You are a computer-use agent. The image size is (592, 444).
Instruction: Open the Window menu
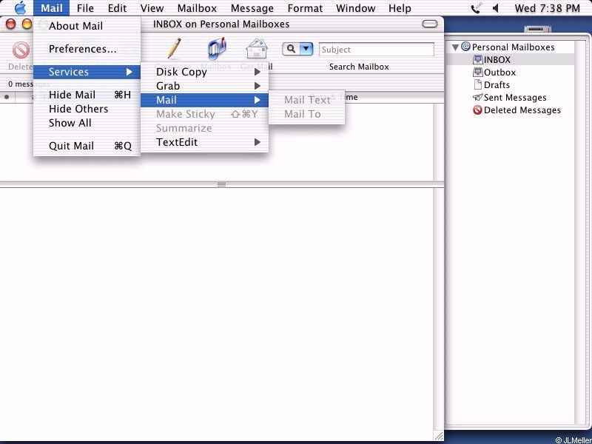[x=356, y=8]
